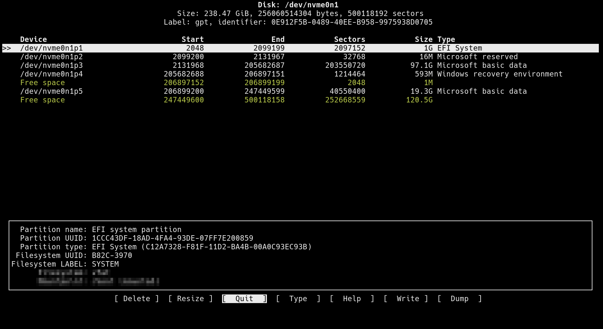Click the Filesystem UUID B82C-3970 line

74,255
